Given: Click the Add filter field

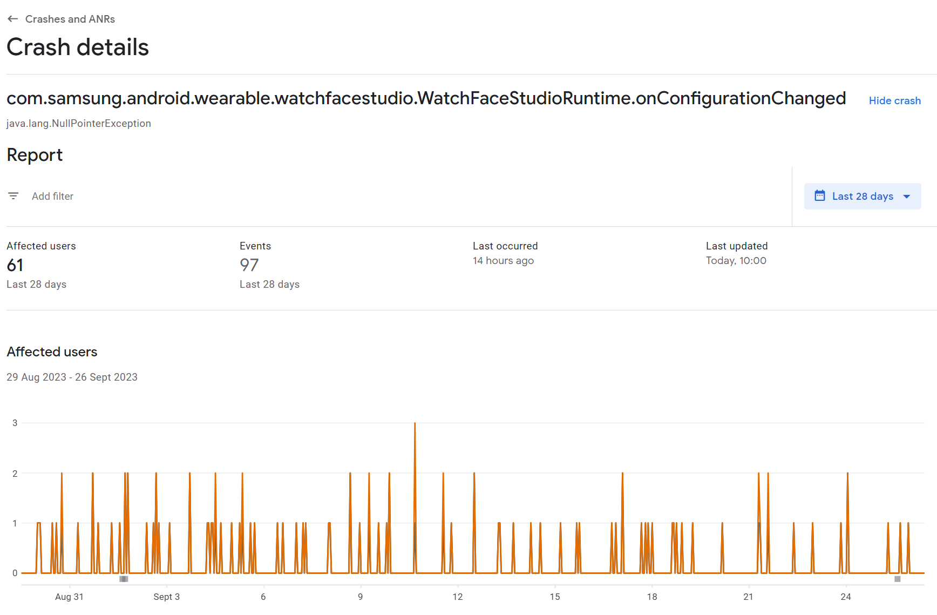Looking at the screenshot, I should click(x=52, y=196).
